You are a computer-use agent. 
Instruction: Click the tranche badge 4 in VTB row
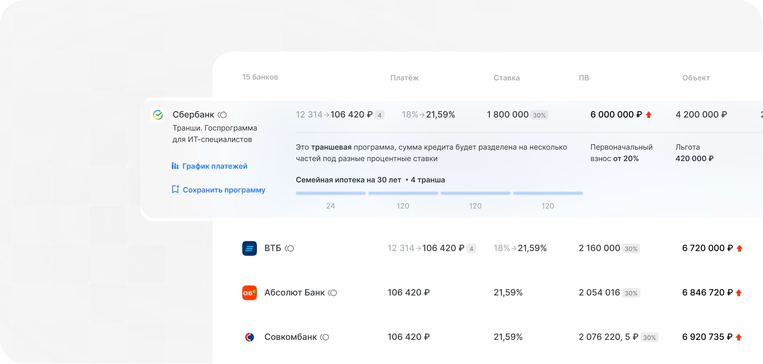pos(471,249)
